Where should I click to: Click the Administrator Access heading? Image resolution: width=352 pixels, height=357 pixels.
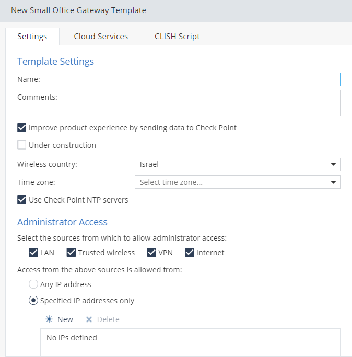click(x=62, y=222)
